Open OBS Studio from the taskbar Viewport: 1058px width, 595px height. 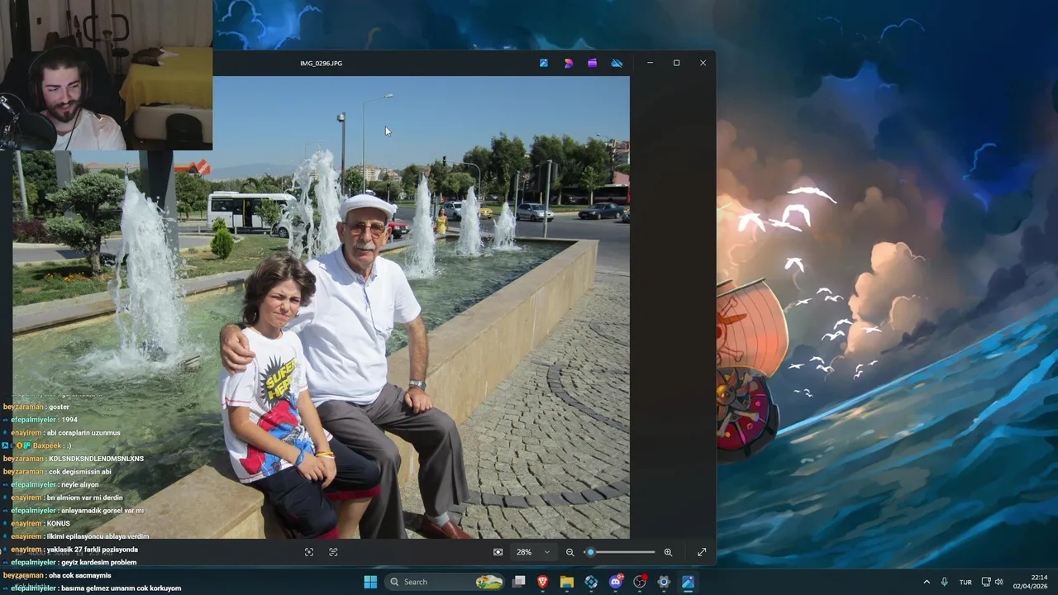639,582
